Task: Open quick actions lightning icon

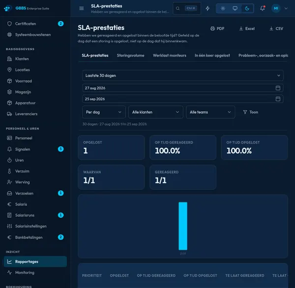Action: click(207, 8)
